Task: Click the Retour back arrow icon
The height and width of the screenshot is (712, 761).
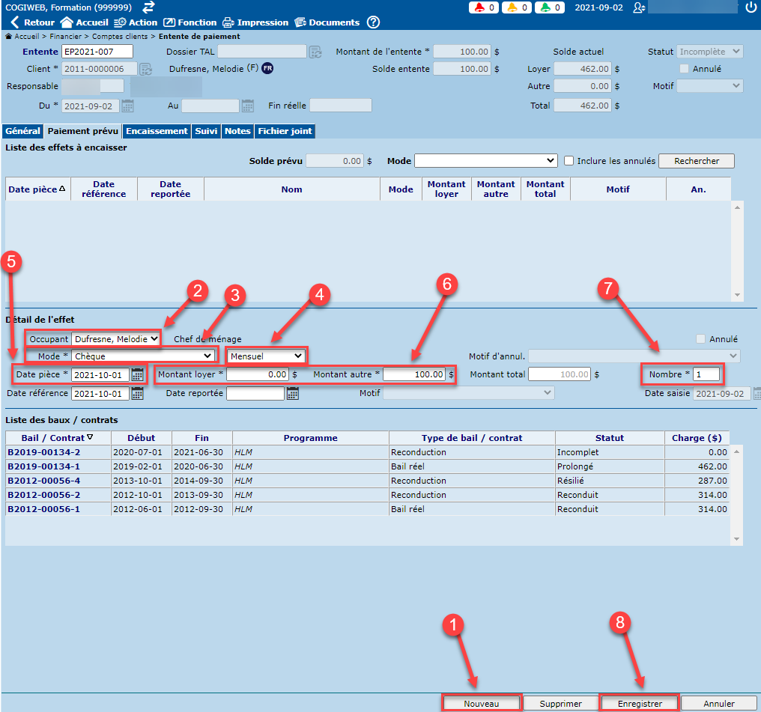Action: pyautogui.click(x=14, y=22)
